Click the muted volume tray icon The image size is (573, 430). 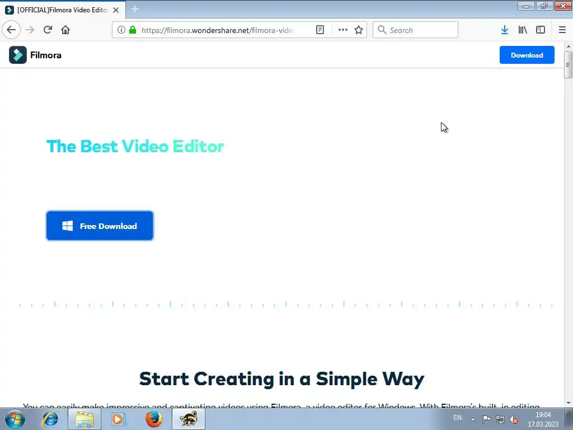pos(514,419)
